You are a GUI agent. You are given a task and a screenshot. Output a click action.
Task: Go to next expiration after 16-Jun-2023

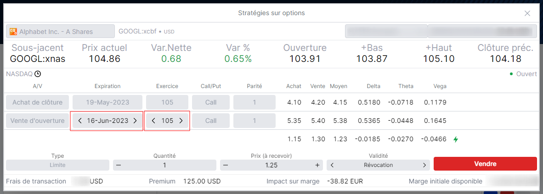(135, 121)
